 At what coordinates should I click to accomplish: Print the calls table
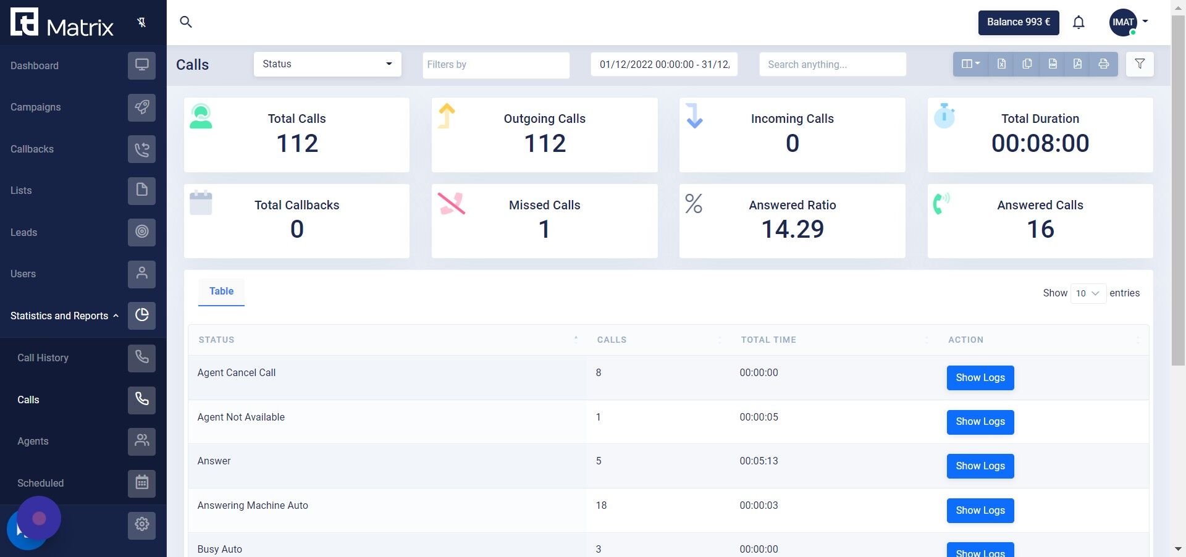pos(1103,64)
